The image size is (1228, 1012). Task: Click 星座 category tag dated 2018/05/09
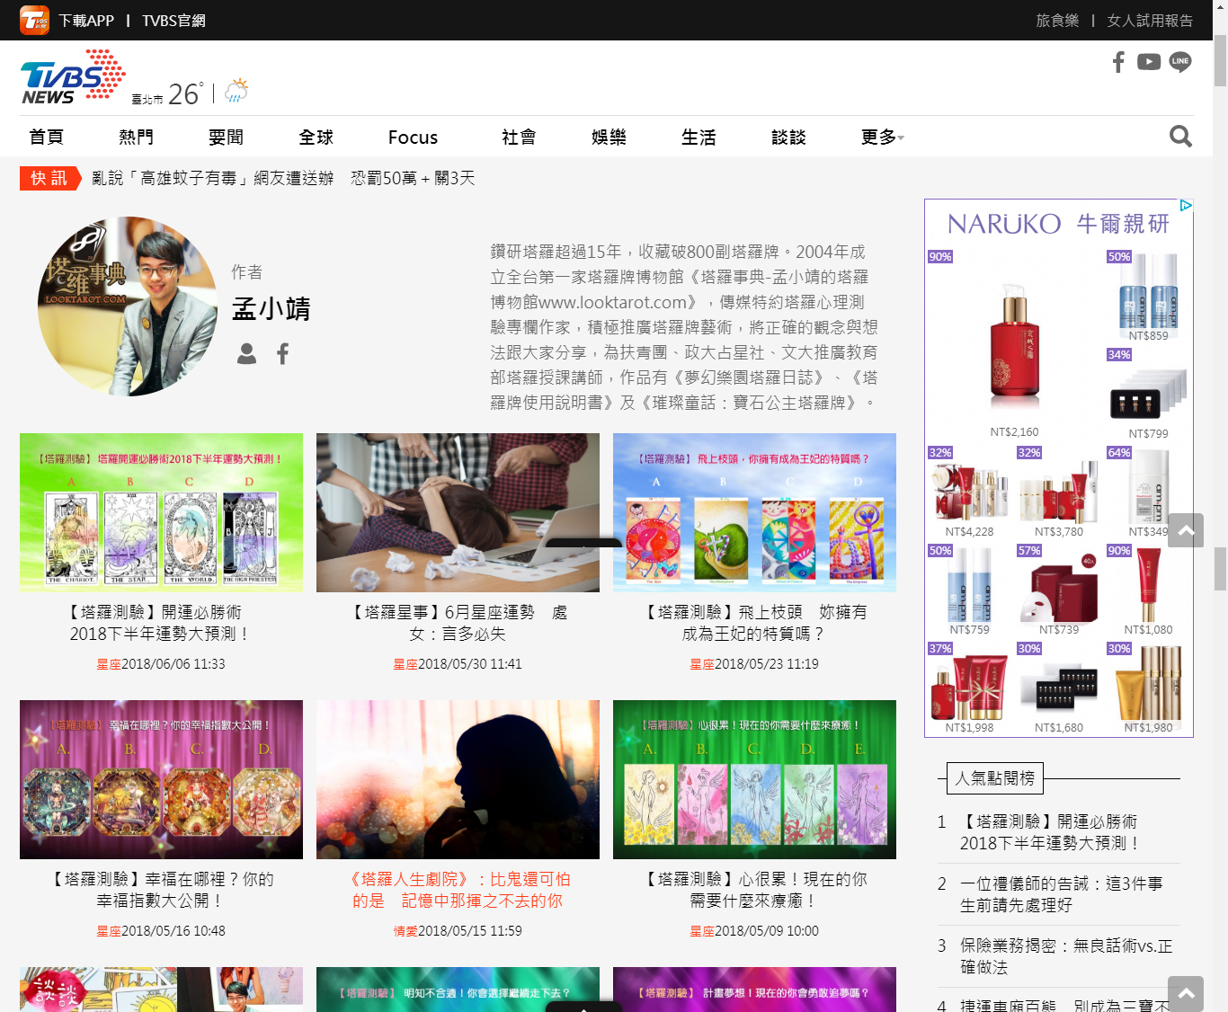[702, 931]
